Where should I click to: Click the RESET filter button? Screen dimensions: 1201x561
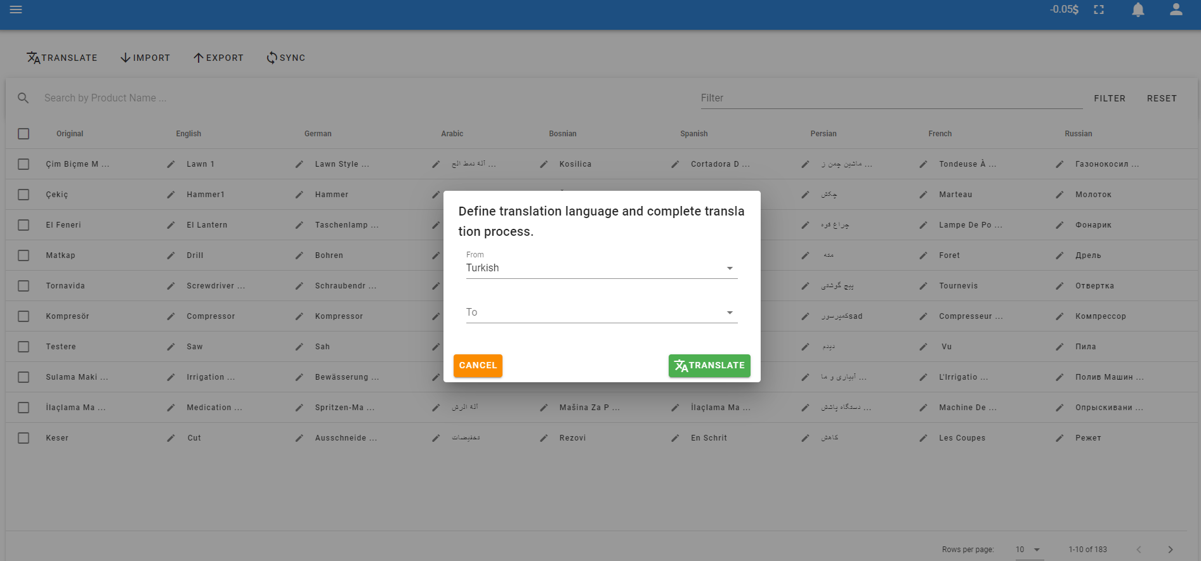click(x=1162, y=98)
